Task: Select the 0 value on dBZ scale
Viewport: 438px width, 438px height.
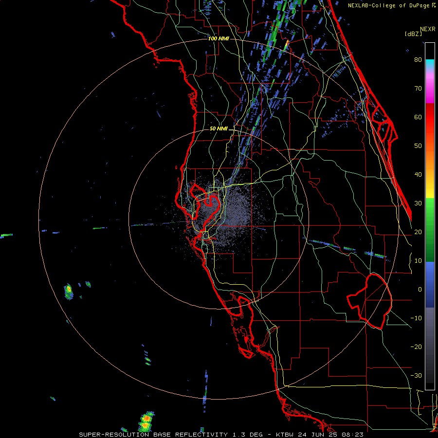Action: [420, 290]
